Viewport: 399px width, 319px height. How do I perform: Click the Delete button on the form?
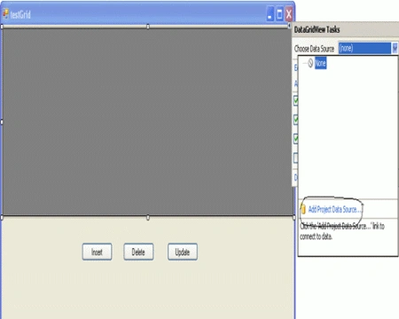point(138,252)
